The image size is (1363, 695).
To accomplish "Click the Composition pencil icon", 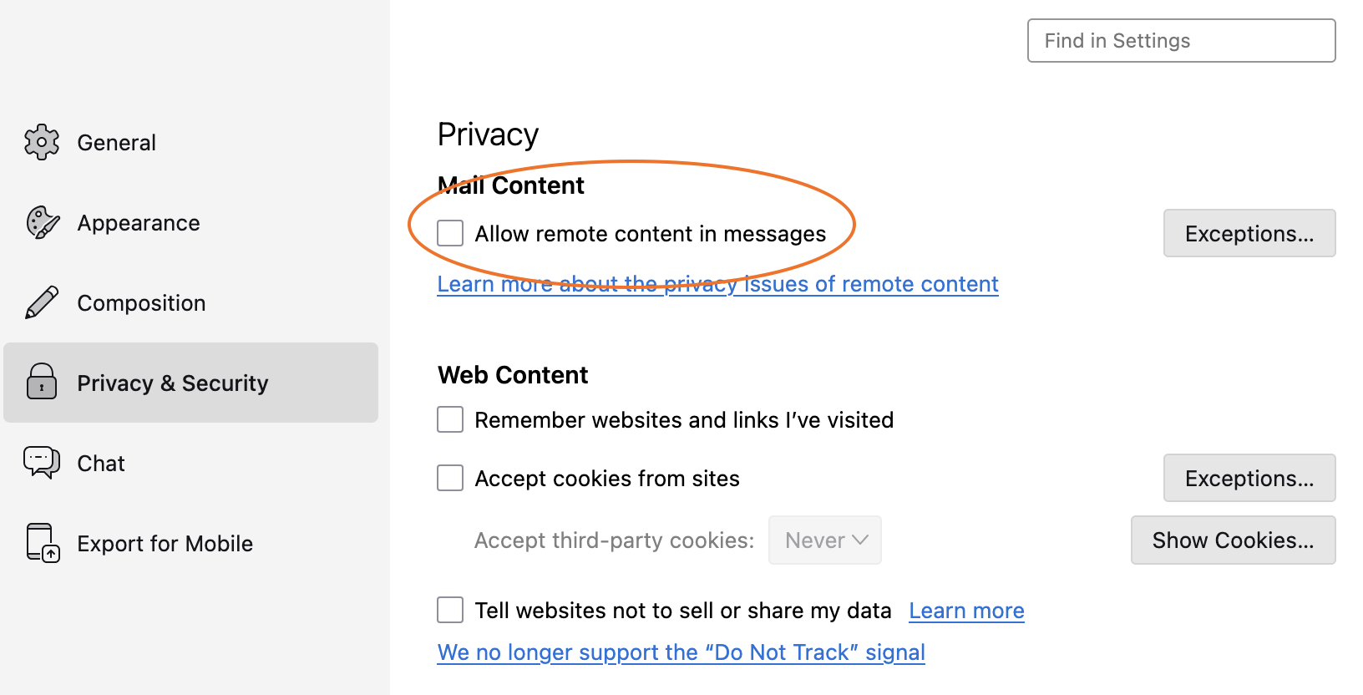I will click(x=42, y=302).
